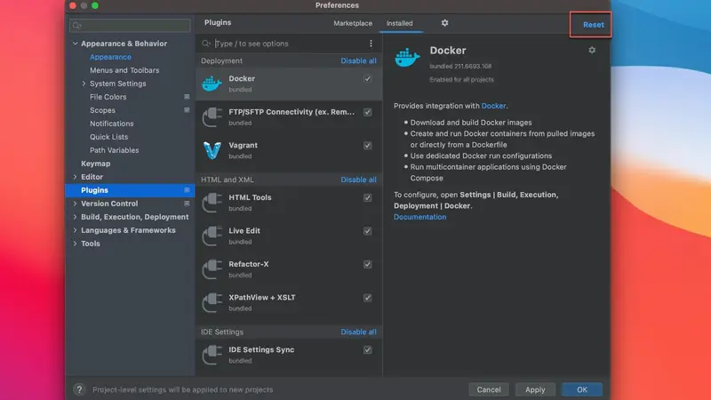Screen dimensions: 711x400
Task: Focus the settings search field
Action: click(130, 26)
